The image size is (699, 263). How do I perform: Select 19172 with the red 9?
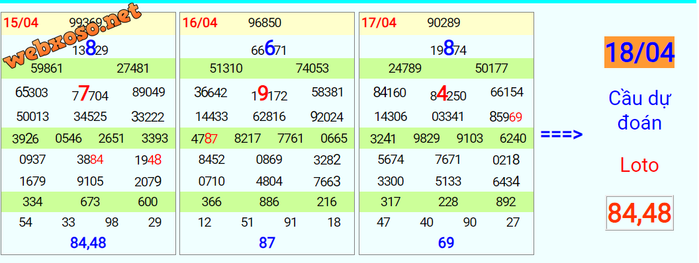point(269,93)
